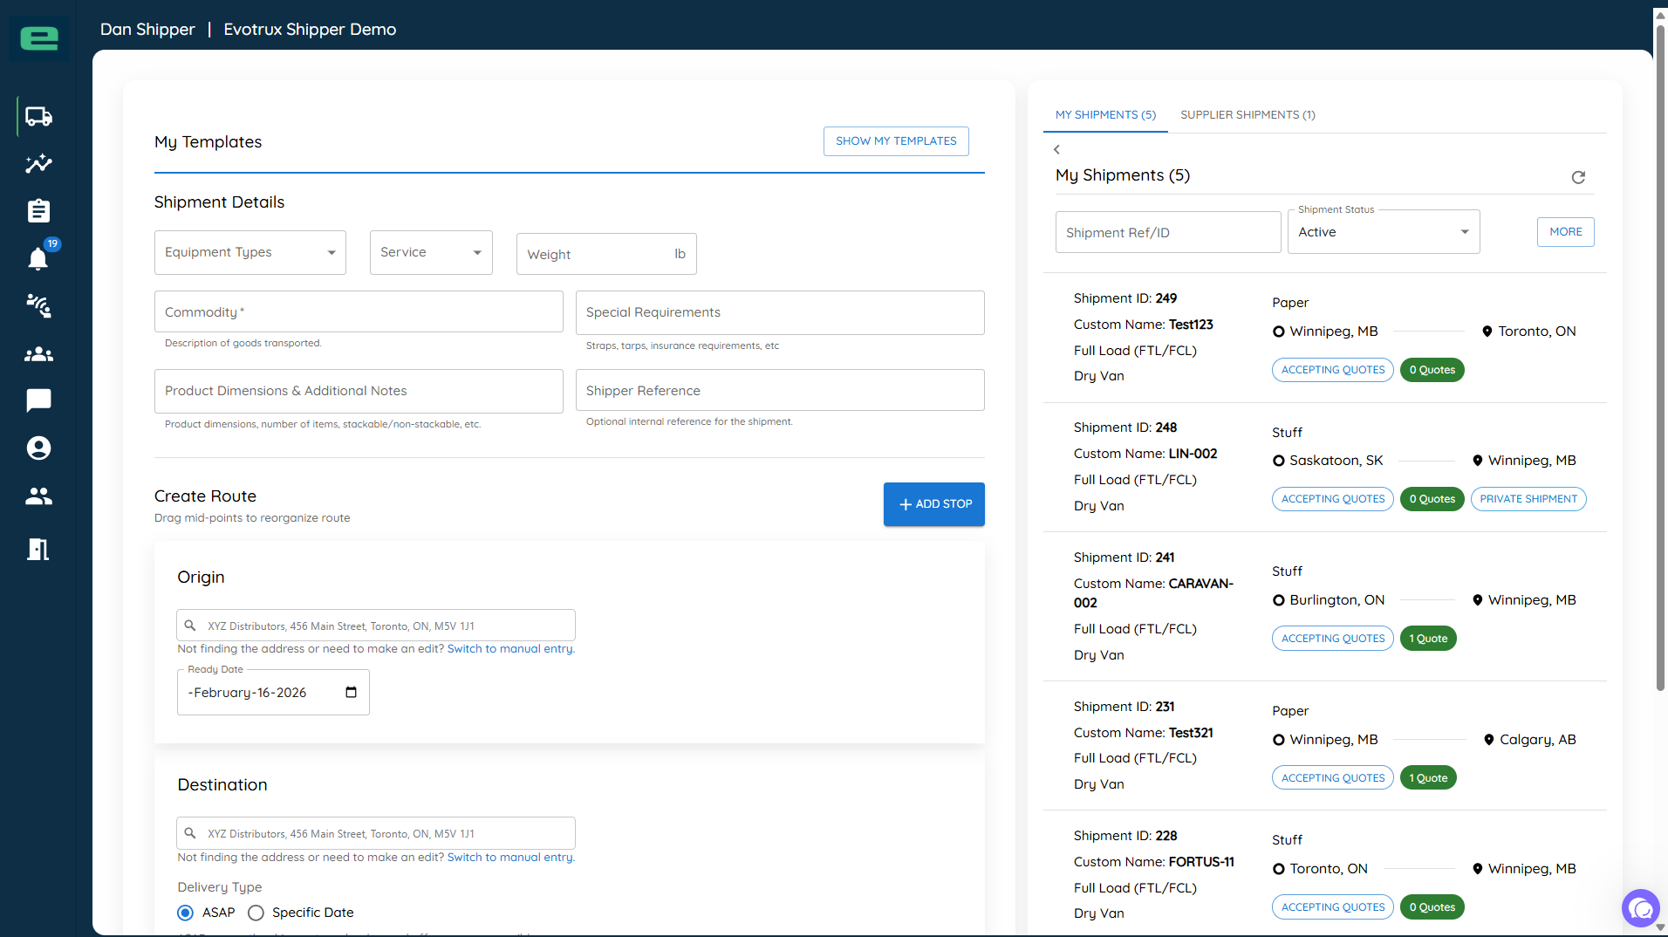Switch to the Supplier Shipments (1) tab
The image size is (1668, 937).
point(1248,115)
